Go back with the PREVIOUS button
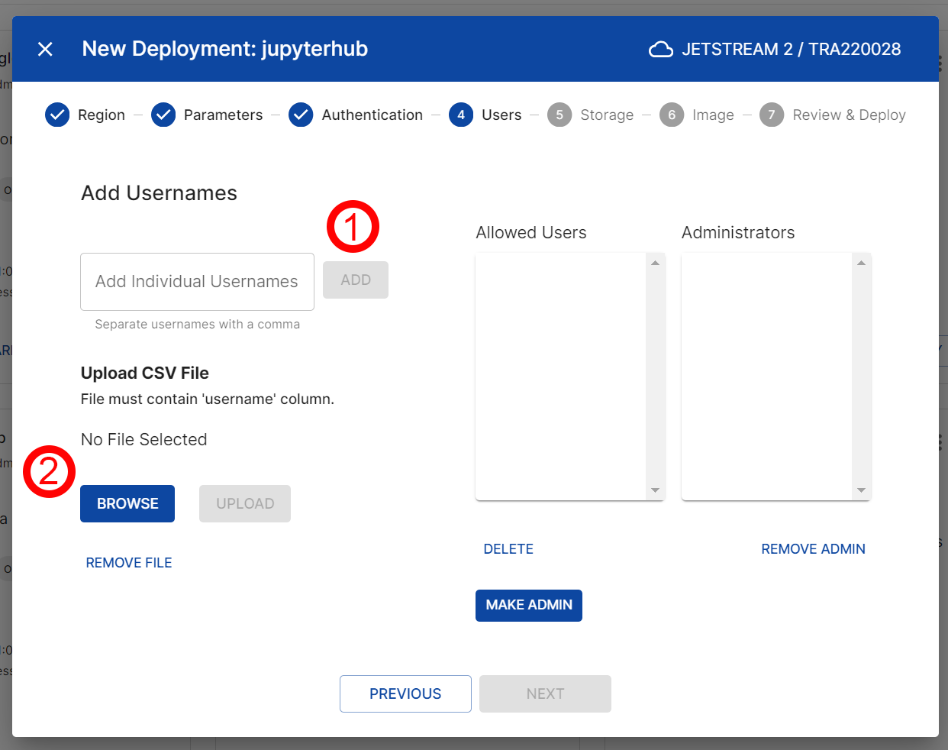Screen dimensions: 948x750 click(405, 693)
